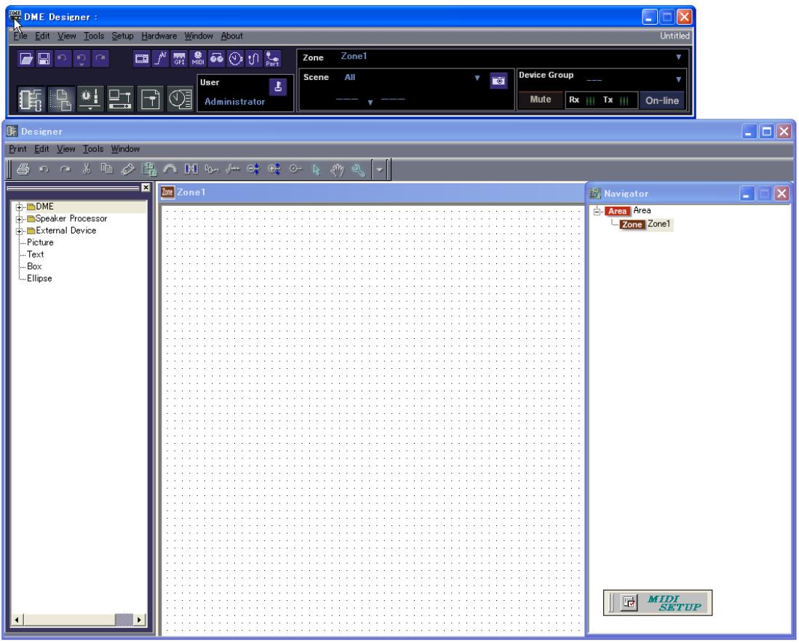The width and height of the screenshot is (799, 643).
Task: Click the left scroll arrow in component panel
Action: 17,620
